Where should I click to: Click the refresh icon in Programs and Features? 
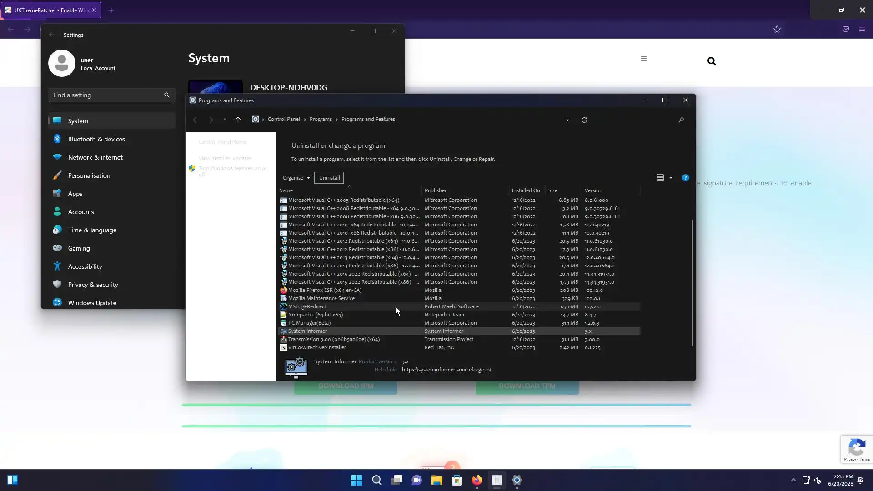pos(584,120)
